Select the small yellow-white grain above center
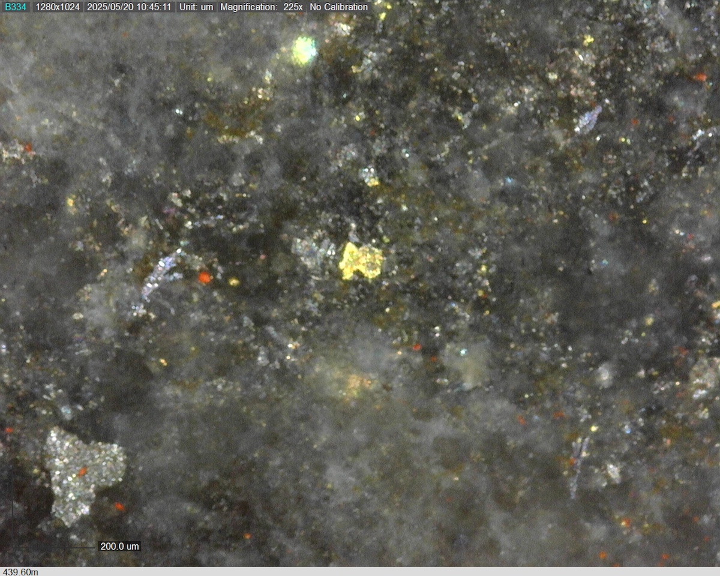The image size is (720, 576). [x=370, y=176]
